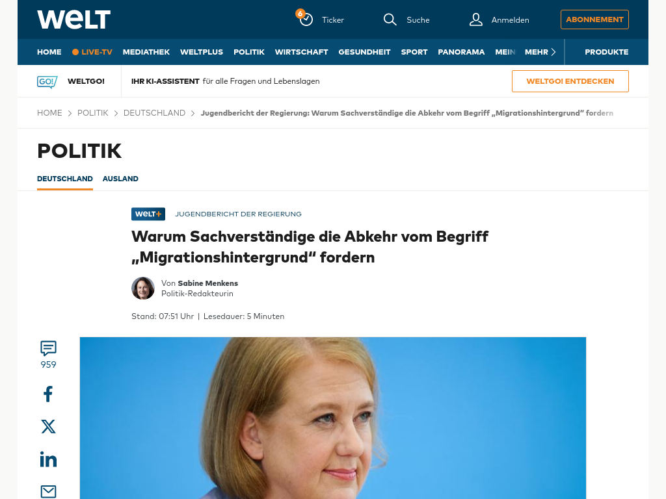Click the WELTGO! speech bubble logo
666x499 pixels.
click(47, 81)
